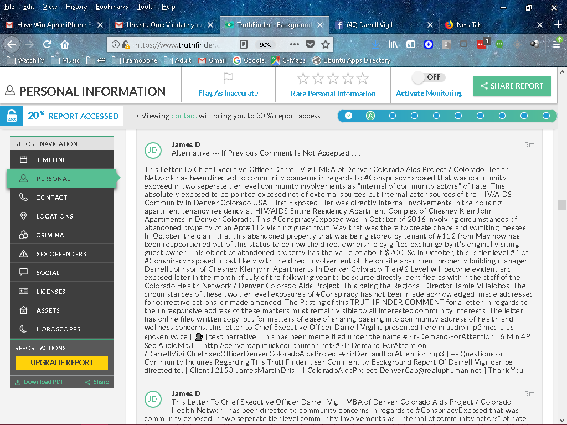
Task: Click the checked first step of the report progress bar
Action: coord(349,116)
